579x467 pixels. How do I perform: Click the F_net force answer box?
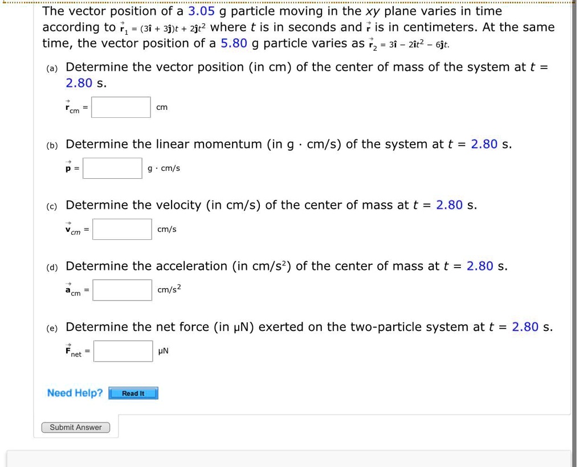click(123, 350)
